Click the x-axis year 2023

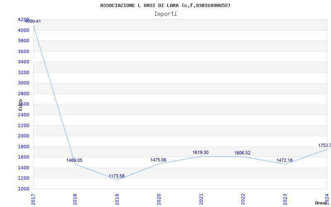(x=285, y=199)
